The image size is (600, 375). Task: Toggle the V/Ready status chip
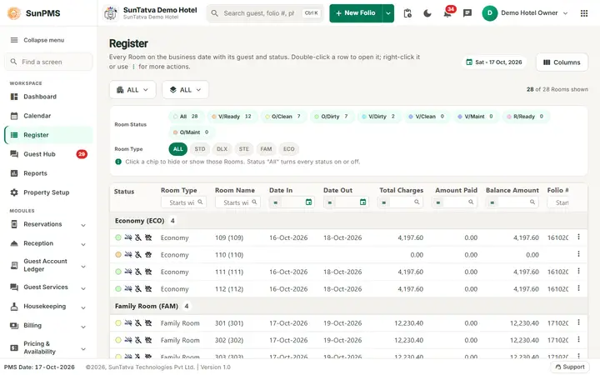232,117
